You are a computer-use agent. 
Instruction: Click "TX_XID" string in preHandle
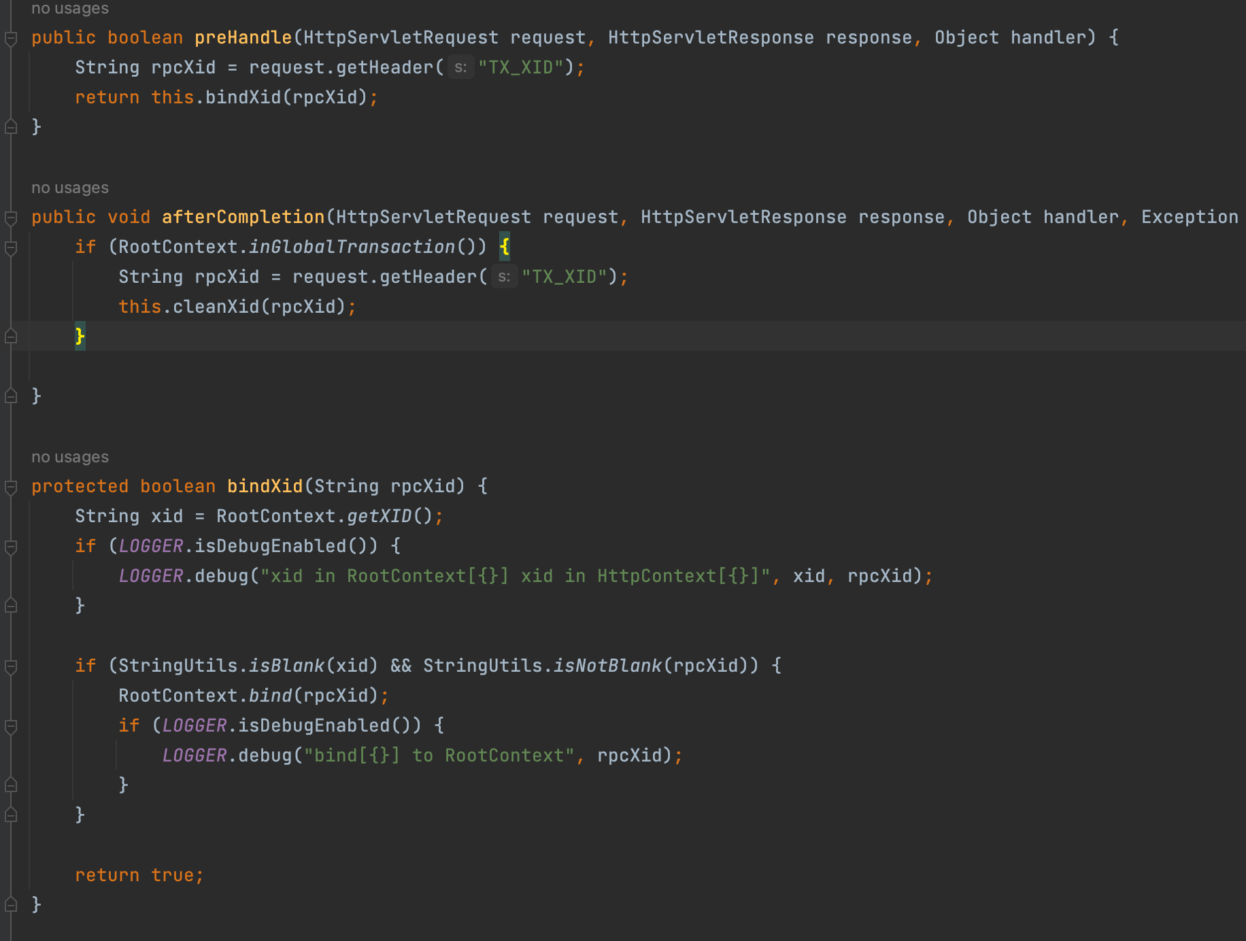pos(521,67)
